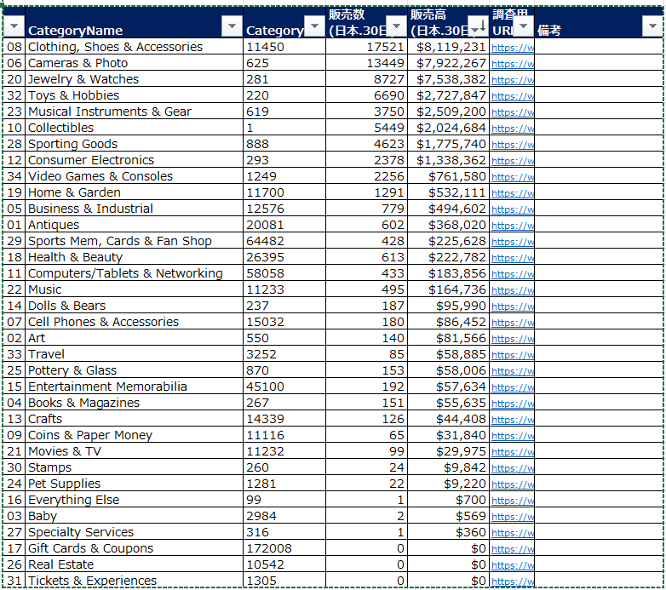Select the empty 備考 cell in the Baby row
The image size is (666, 590).
pyautogui.click(x=598, y=516)
